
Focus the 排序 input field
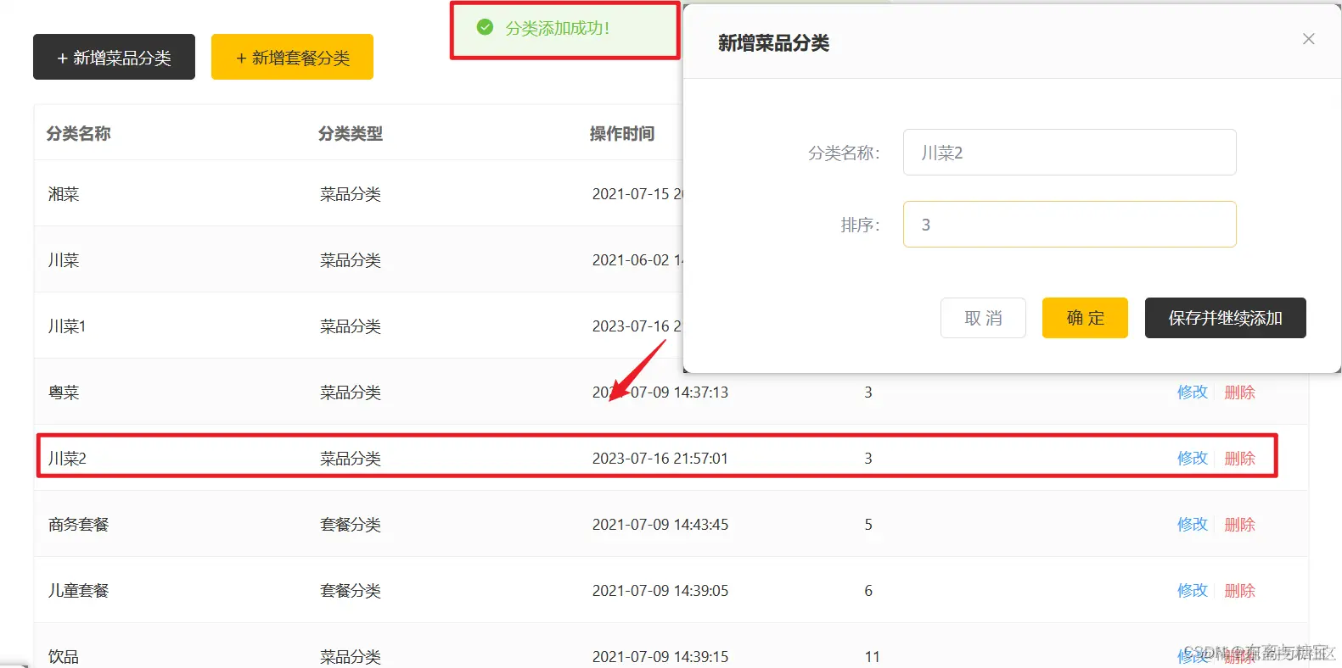[1070, 225]
